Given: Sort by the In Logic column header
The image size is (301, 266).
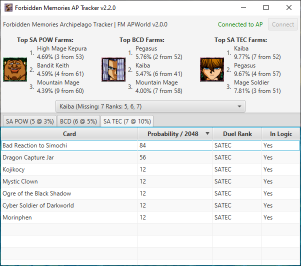Looking at the screenshot, I should (x=281, y=134).
